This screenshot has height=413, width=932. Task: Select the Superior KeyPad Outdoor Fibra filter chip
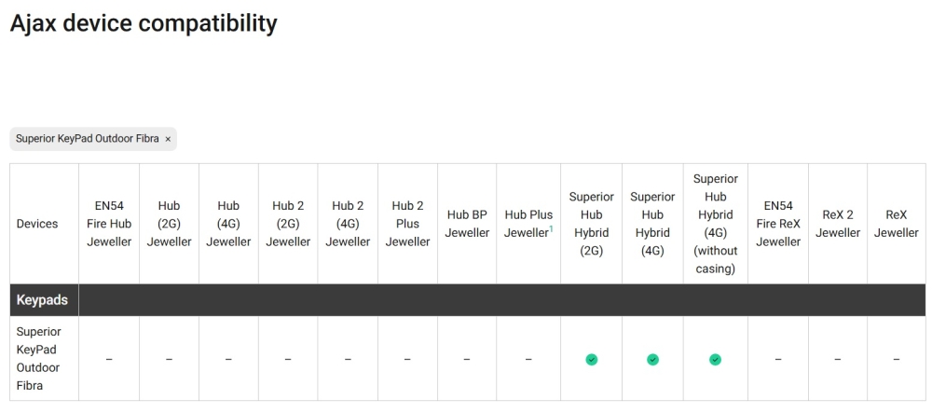[87, 139]
